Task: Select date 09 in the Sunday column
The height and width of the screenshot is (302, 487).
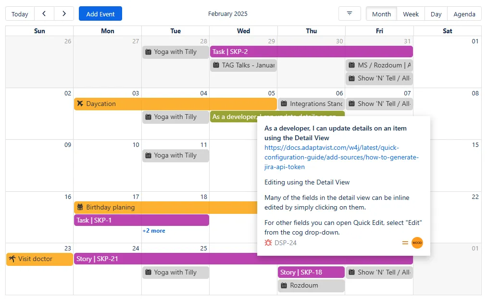Action: click(68, 144)
